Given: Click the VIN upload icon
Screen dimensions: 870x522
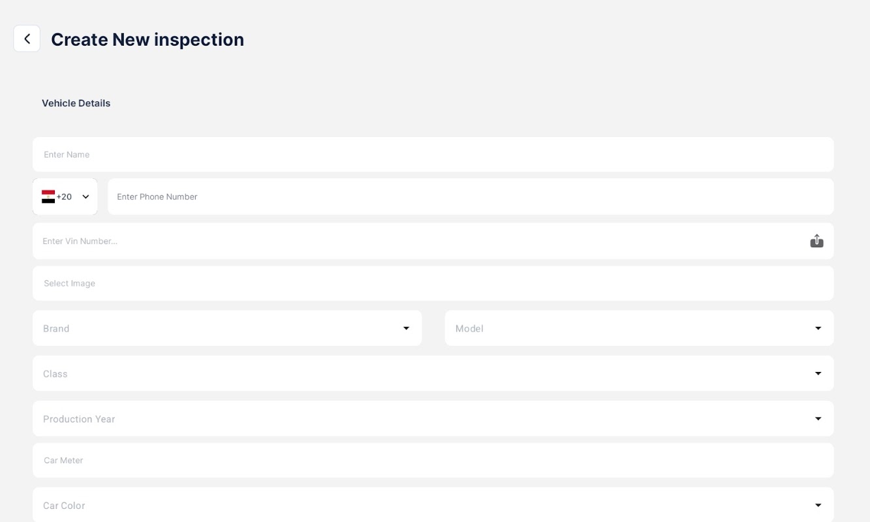Looking at the screenshot, I should point(816,241).
